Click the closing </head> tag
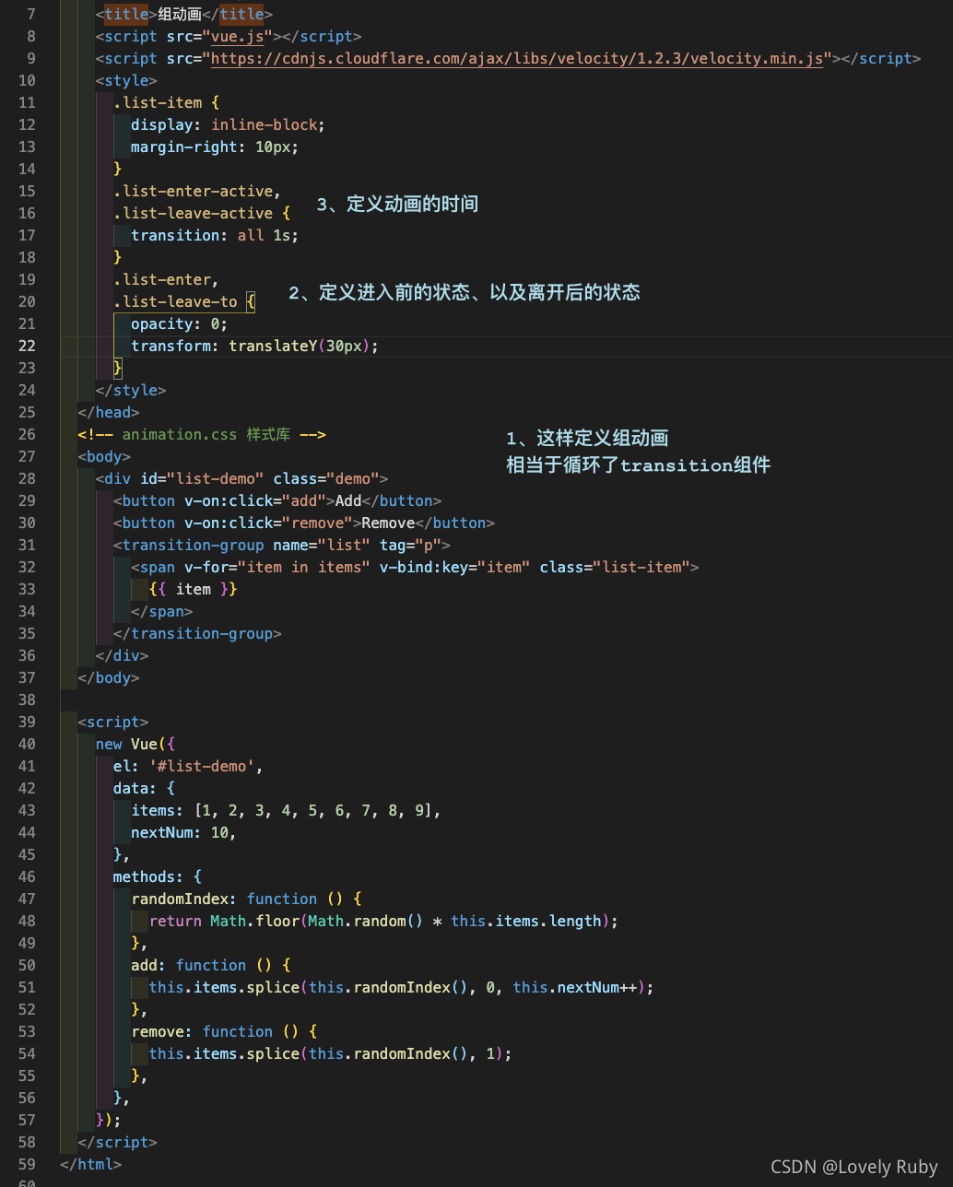This screenshot has height=1187, width=953. 109,412
